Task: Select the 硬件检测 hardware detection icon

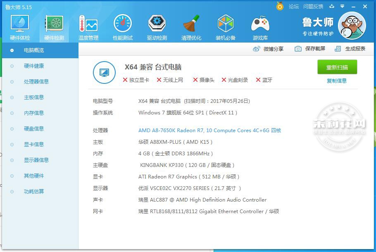Action: coord(54,27)
